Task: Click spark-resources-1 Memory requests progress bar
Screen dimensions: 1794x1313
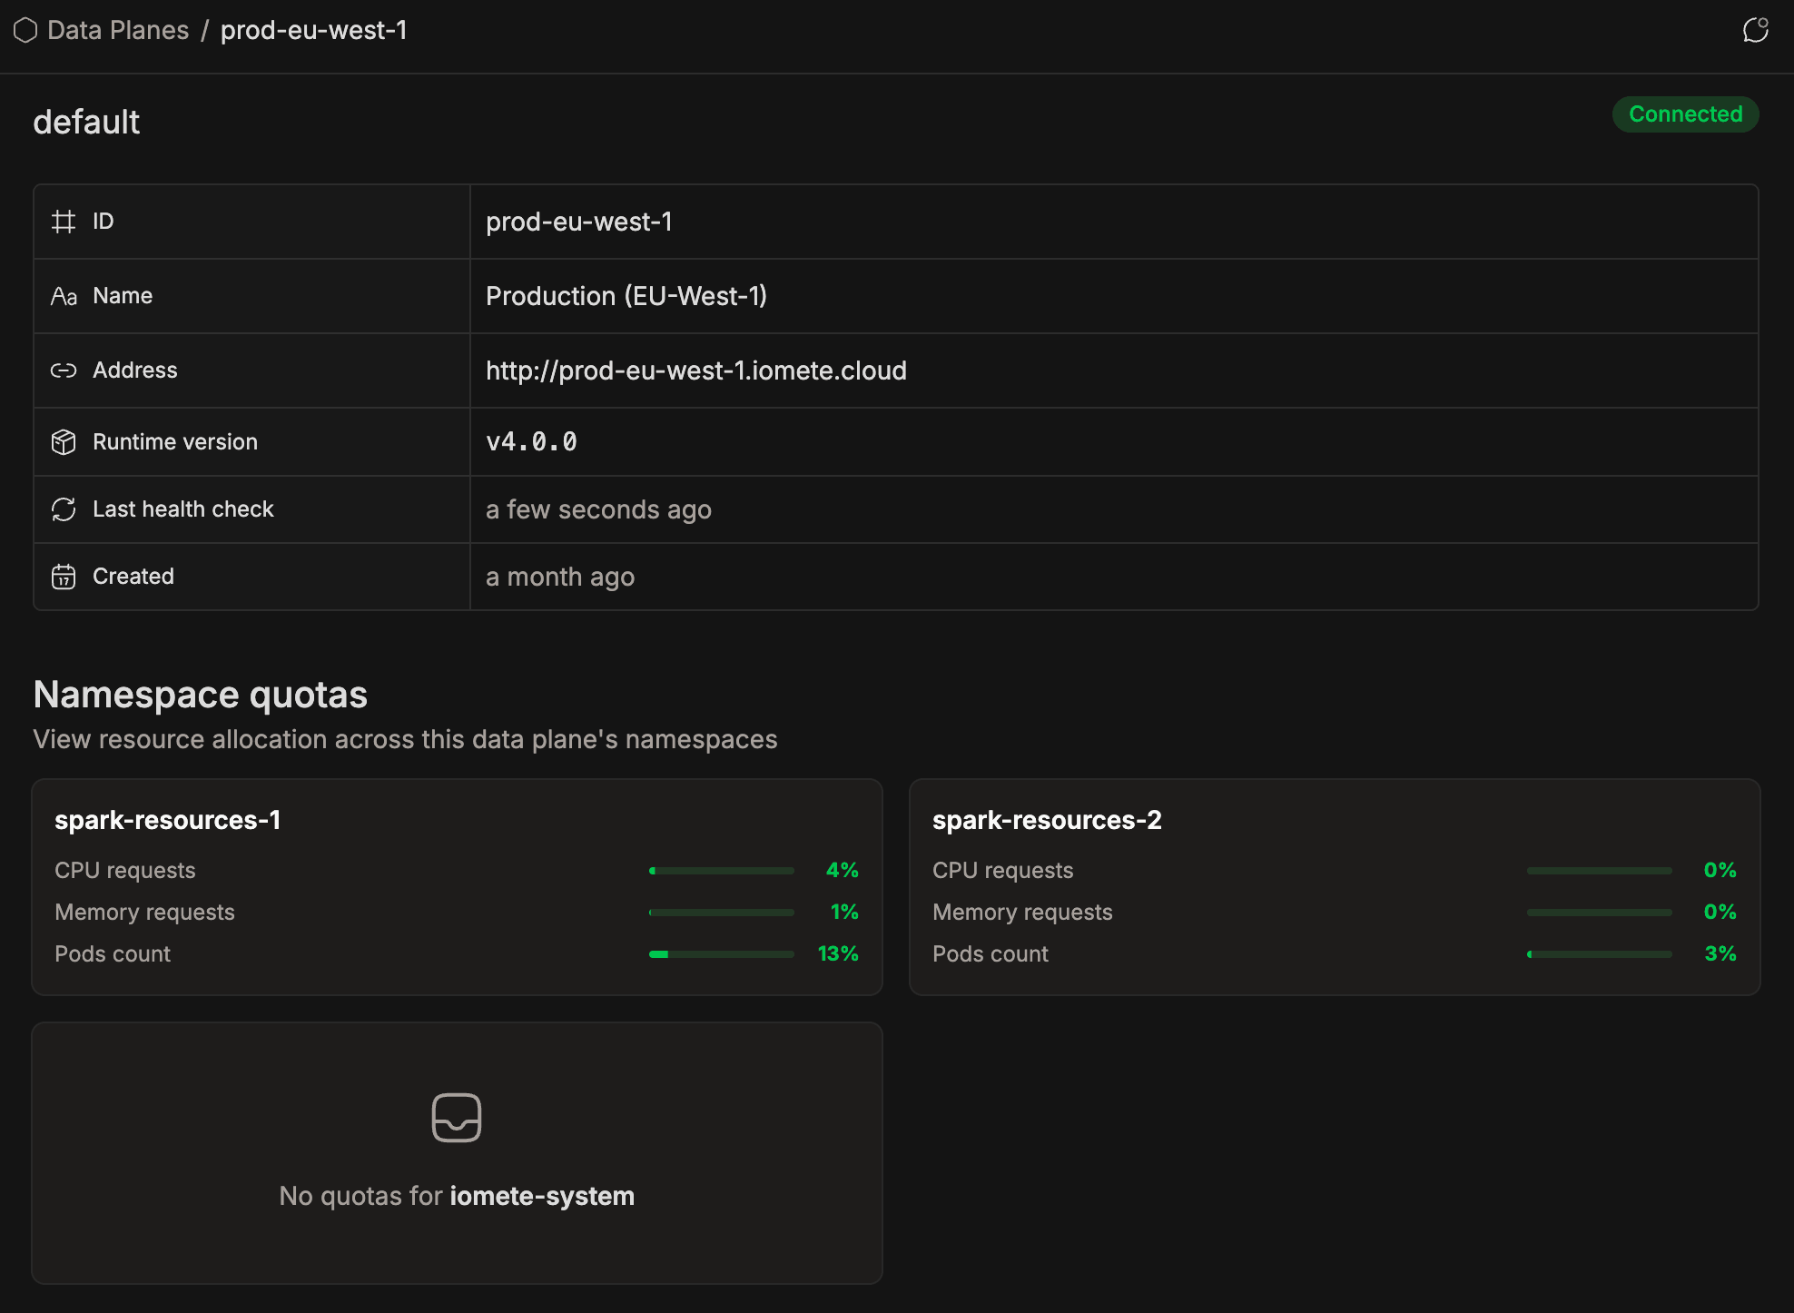Action: [722, 913]
